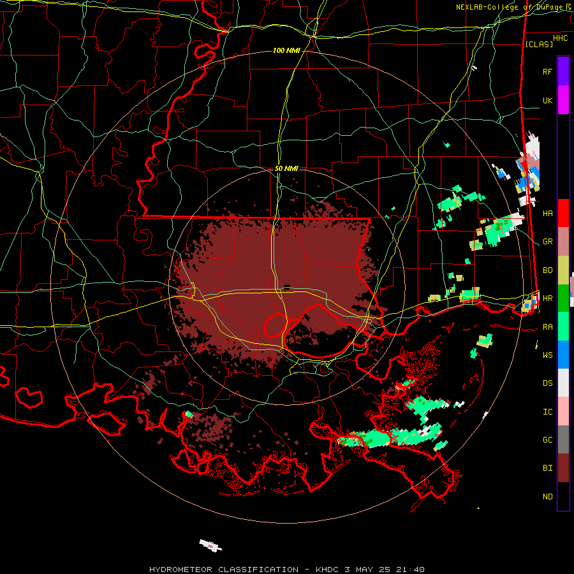574x574 pixels.
Task: Click the BI legend label
Action: 548,468
